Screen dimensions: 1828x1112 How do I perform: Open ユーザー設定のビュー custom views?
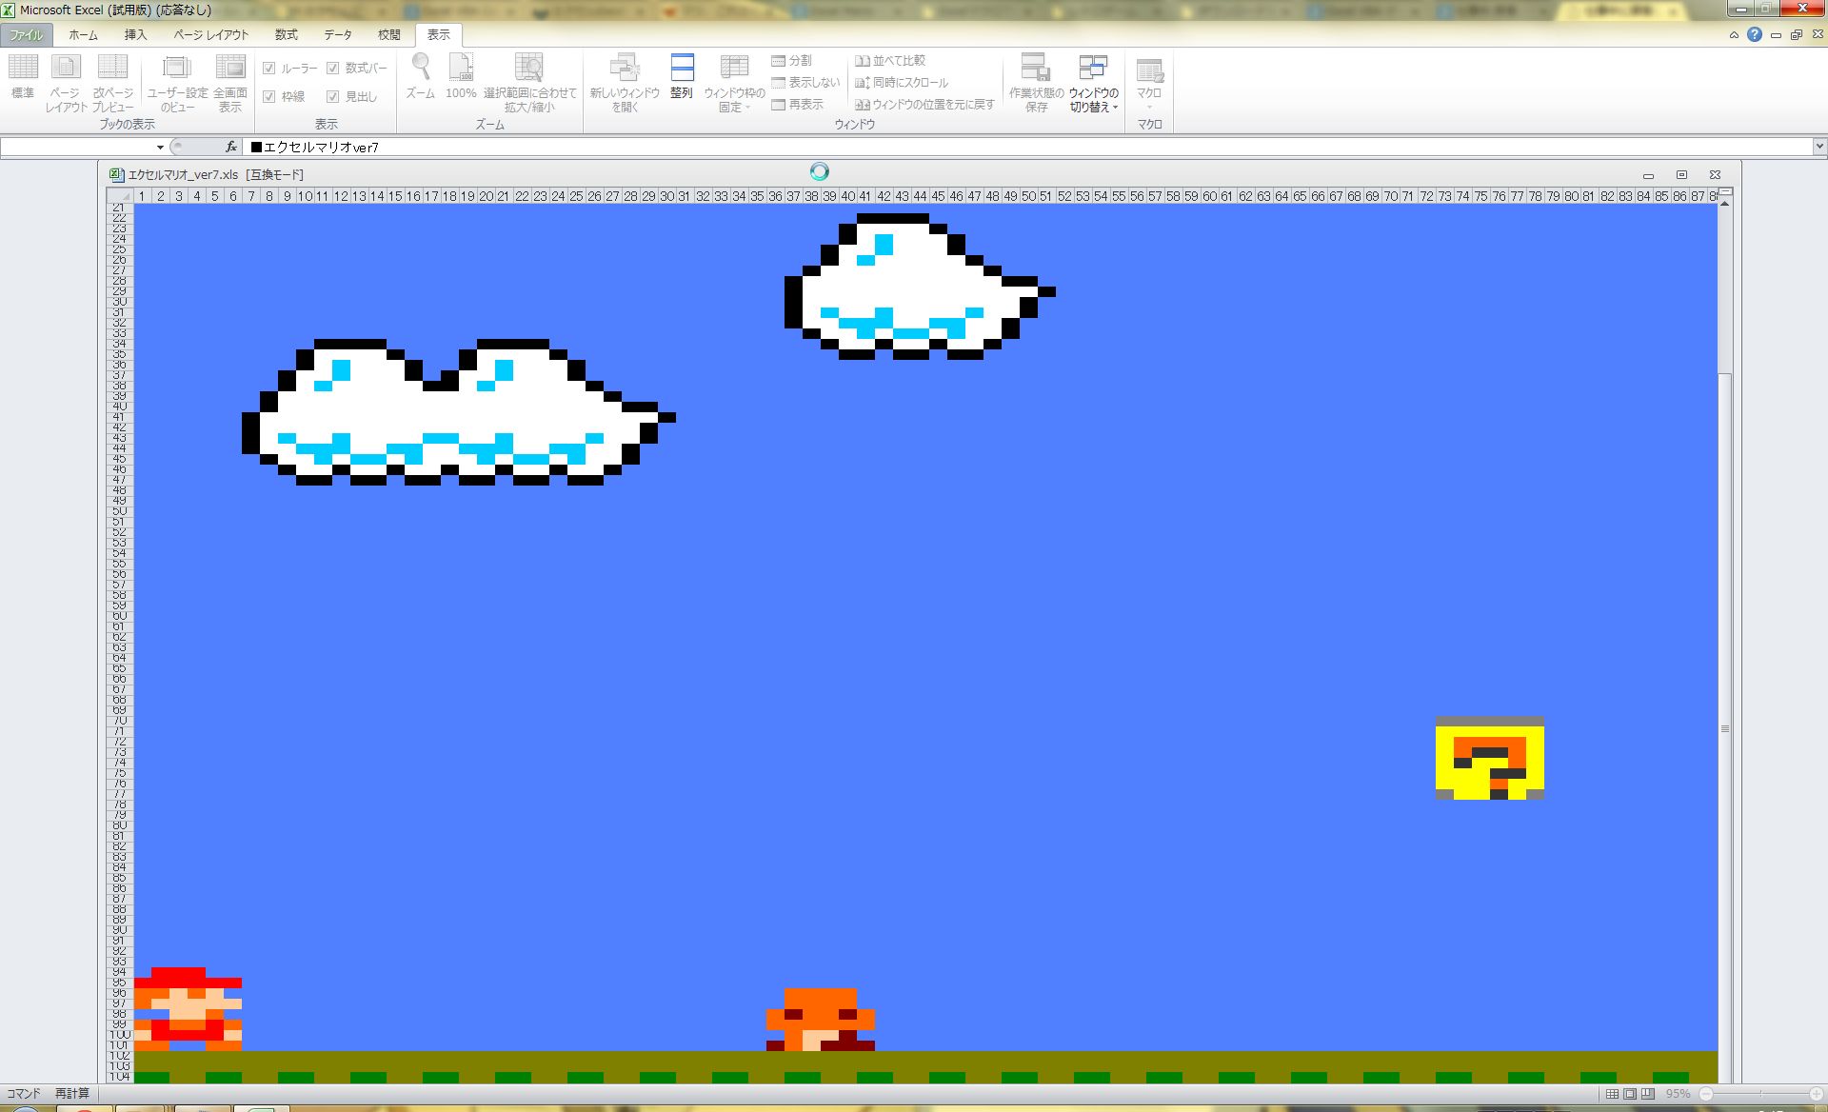[x=177, y=82]
